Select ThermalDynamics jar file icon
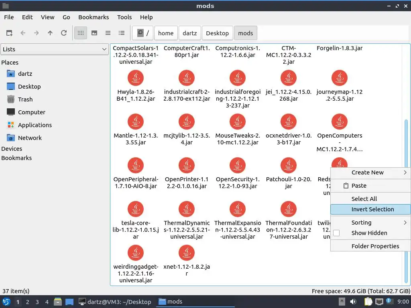 point(187,209)
